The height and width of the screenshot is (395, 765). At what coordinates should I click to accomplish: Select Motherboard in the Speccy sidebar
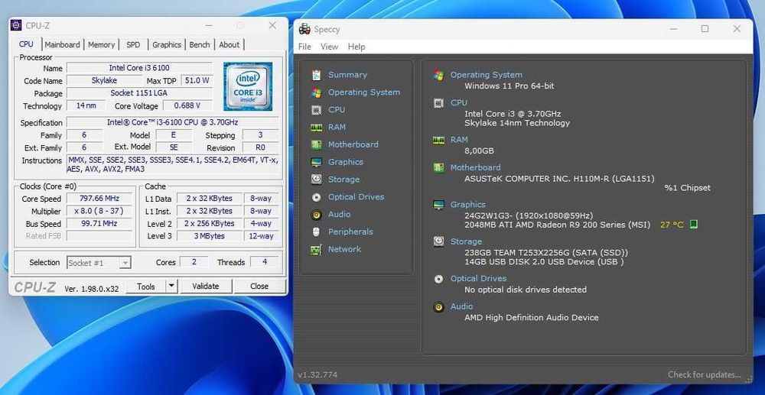[353, 144]
